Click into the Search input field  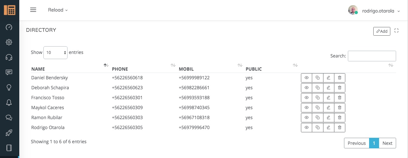[x=372, y=56]
